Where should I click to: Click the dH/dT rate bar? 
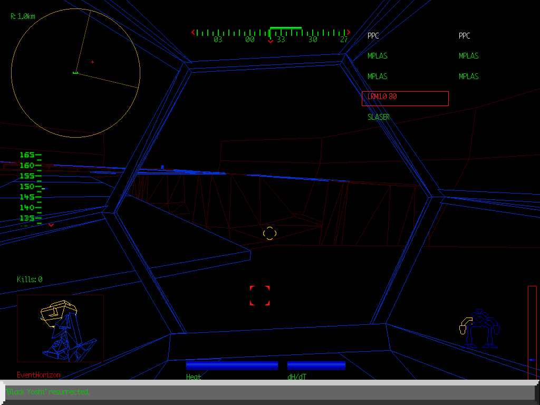click(316, 365)
